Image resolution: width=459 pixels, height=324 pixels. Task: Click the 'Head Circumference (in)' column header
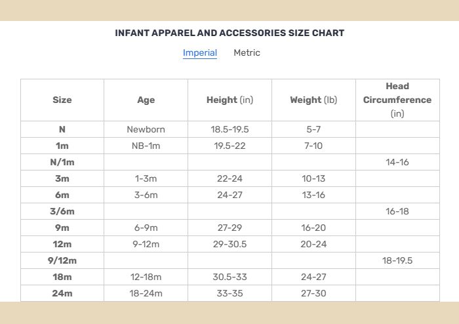pyautogui.click(x=397, y=100)
